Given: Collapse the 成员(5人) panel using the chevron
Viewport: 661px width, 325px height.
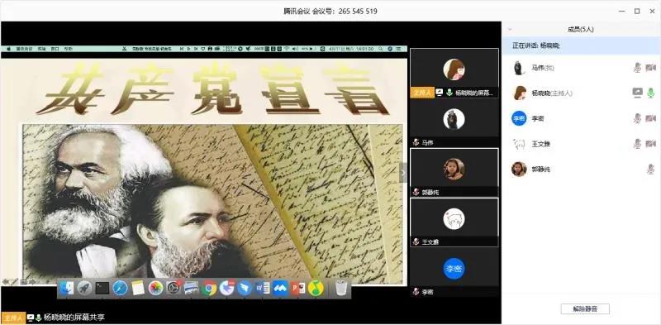Looking at the screenshot, I should 510,30.
